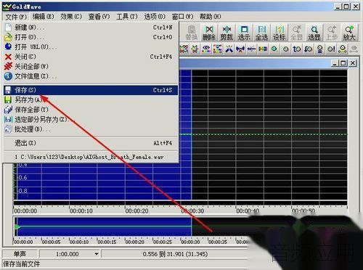Select 退出(X) in the File menu
The height and width of the screenshot is (270, 363).
[91, 143]
